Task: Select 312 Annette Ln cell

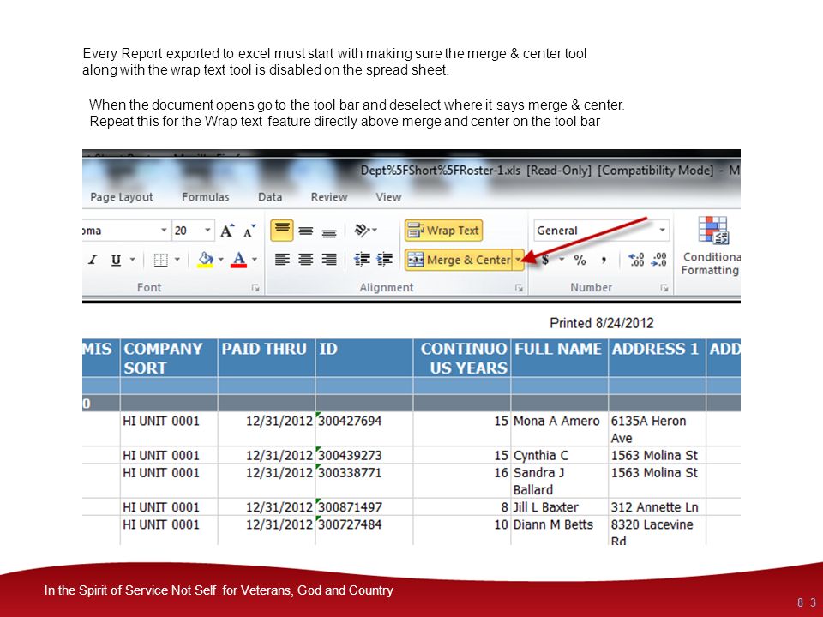Action: pos(658,506)
